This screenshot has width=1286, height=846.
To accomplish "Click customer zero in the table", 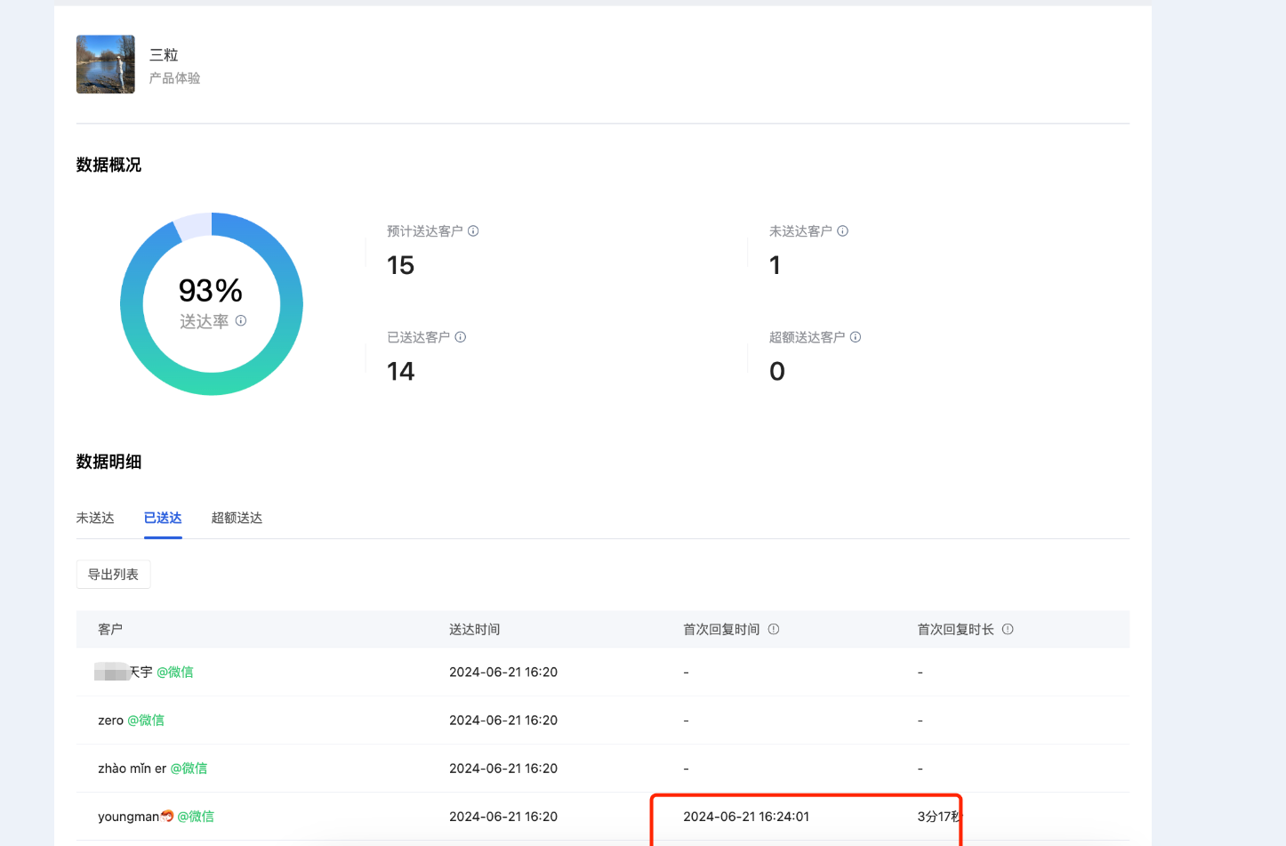I will tap(110, 721).
